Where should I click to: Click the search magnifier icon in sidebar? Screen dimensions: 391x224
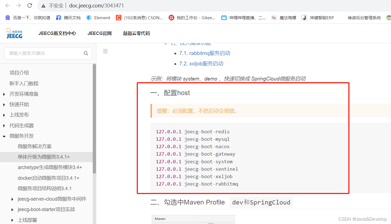coord(86,53)
